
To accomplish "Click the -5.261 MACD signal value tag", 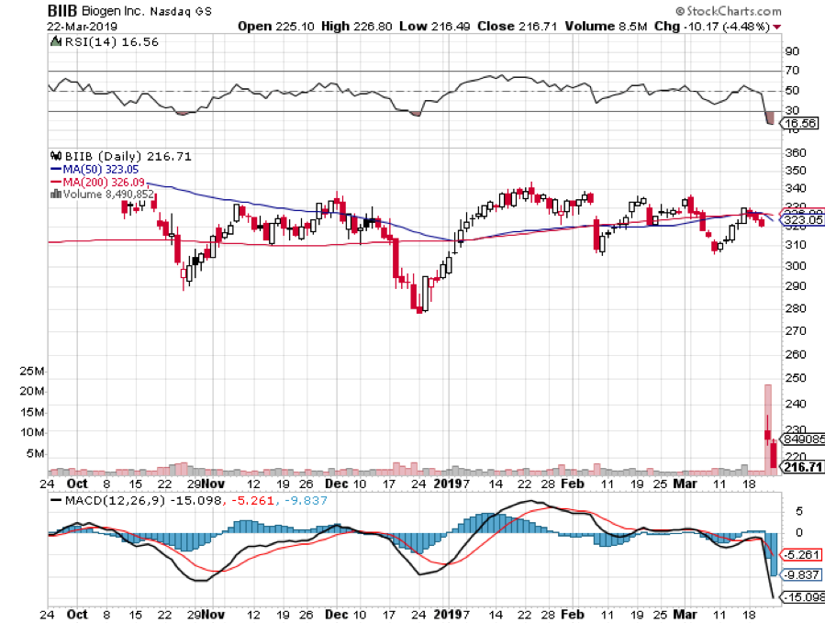I will click(799, 554).
